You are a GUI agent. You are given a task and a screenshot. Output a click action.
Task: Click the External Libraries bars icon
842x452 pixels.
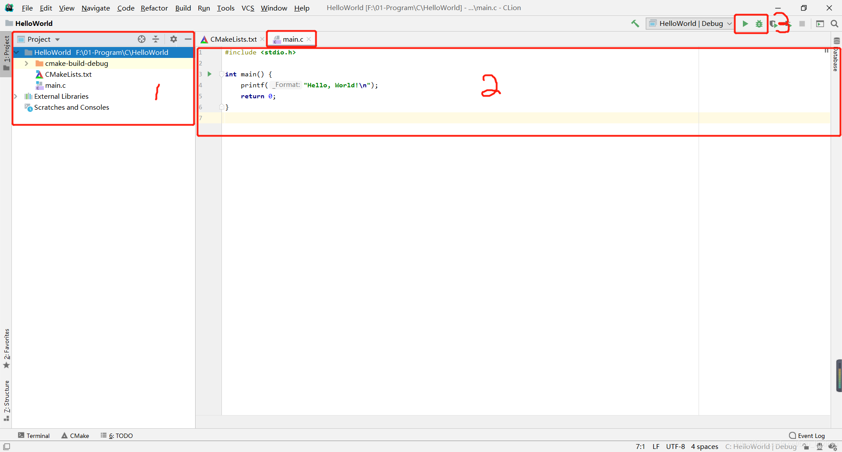29,96
